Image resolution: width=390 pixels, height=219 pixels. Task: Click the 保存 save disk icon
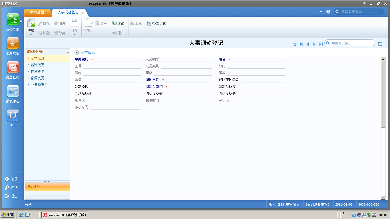pyautogui.click(x=74, y=23)
